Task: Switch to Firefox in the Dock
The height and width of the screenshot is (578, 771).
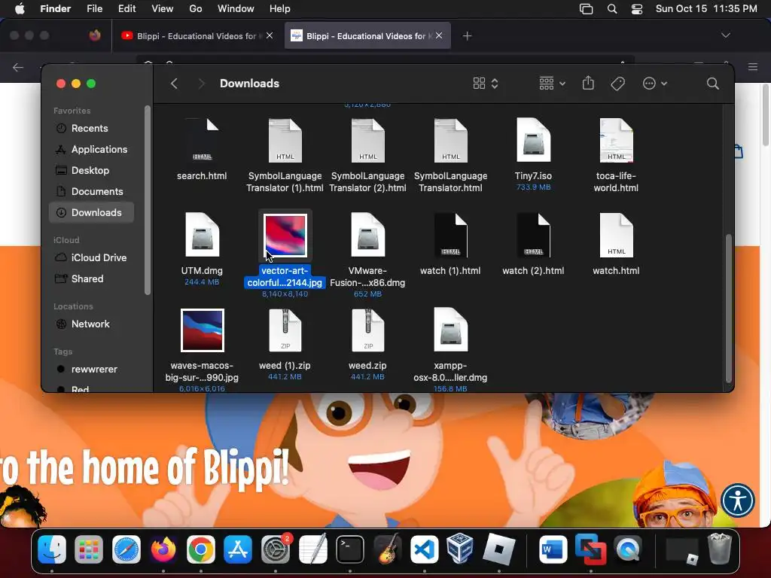Action: (x=163, y=549)
